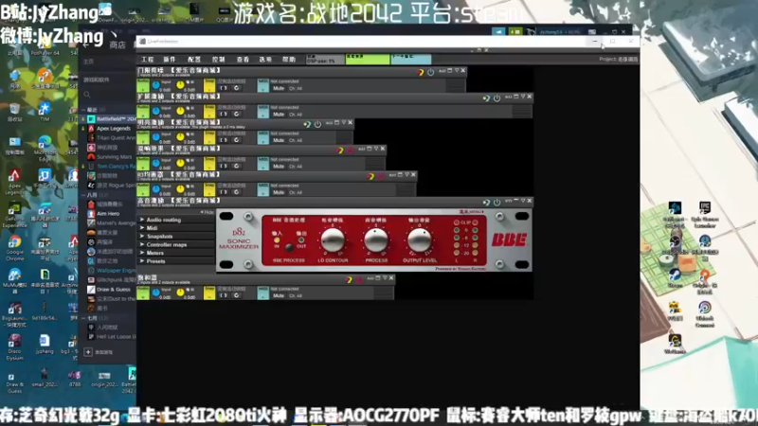Enable the bypassed 混响效果 plugin power button
Viewport: 758px width, 426px height.
click(350, 151)
